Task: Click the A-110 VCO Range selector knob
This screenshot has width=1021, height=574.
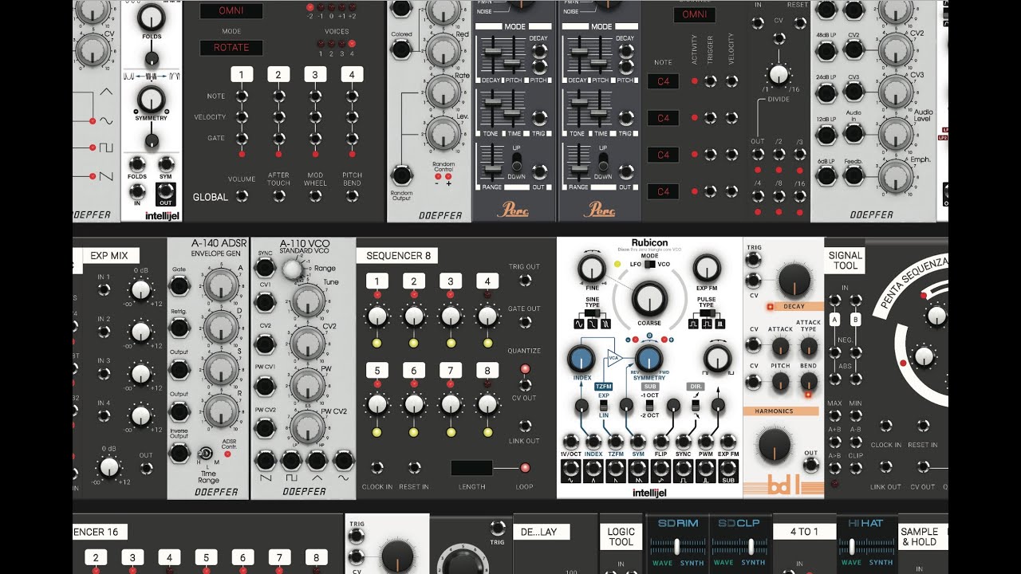Action: [293, 269]
